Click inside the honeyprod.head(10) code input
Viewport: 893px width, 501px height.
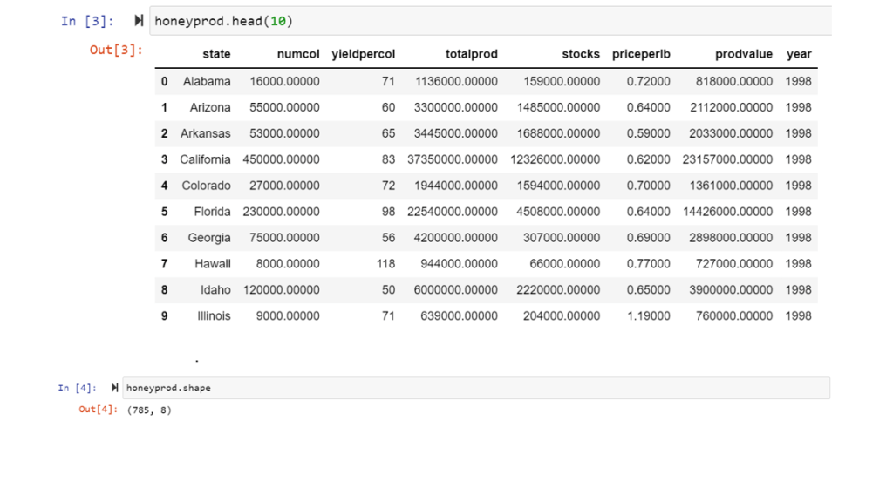click(x=488, y=21)
